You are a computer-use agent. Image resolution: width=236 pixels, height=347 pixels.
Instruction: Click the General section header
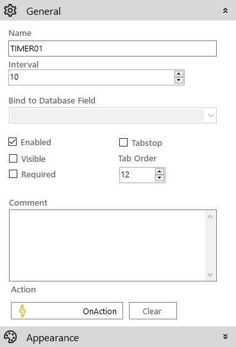pyautogui.click(x=118, y=10)
